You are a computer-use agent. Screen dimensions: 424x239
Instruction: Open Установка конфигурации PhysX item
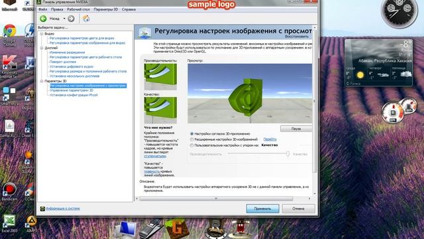(74, 95)
